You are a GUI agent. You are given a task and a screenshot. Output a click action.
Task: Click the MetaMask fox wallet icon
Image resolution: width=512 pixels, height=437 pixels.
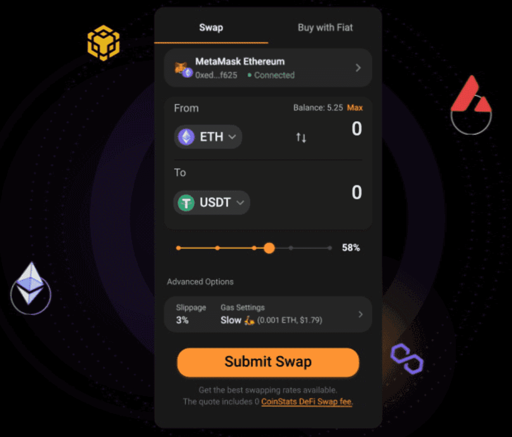(x=182, y=68)
